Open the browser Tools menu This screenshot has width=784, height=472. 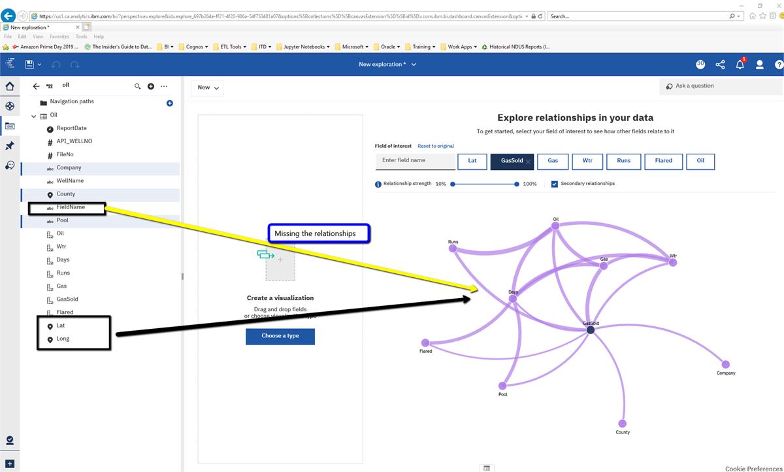pos(81,37)
